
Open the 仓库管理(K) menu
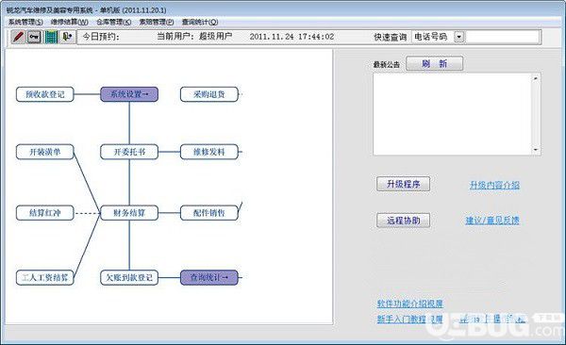pyautogui.click(x=114, y=22)
